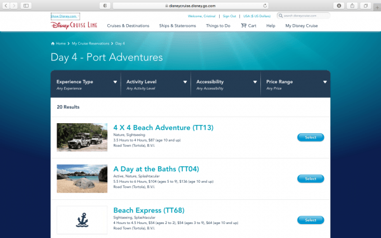Select the A Day at the Baths excursion

[311, 178]
